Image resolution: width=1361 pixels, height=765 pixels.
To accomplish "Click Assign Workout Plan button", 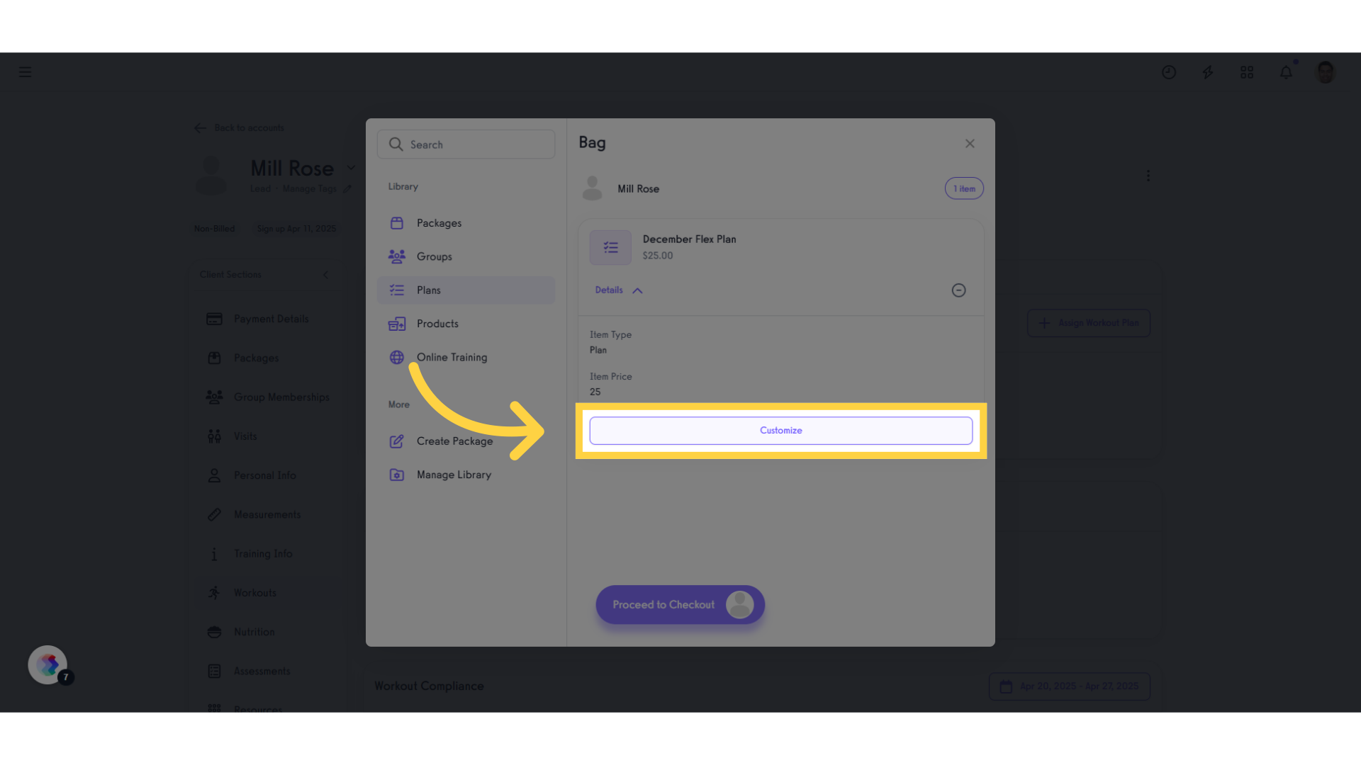I will coord(1088,323).
